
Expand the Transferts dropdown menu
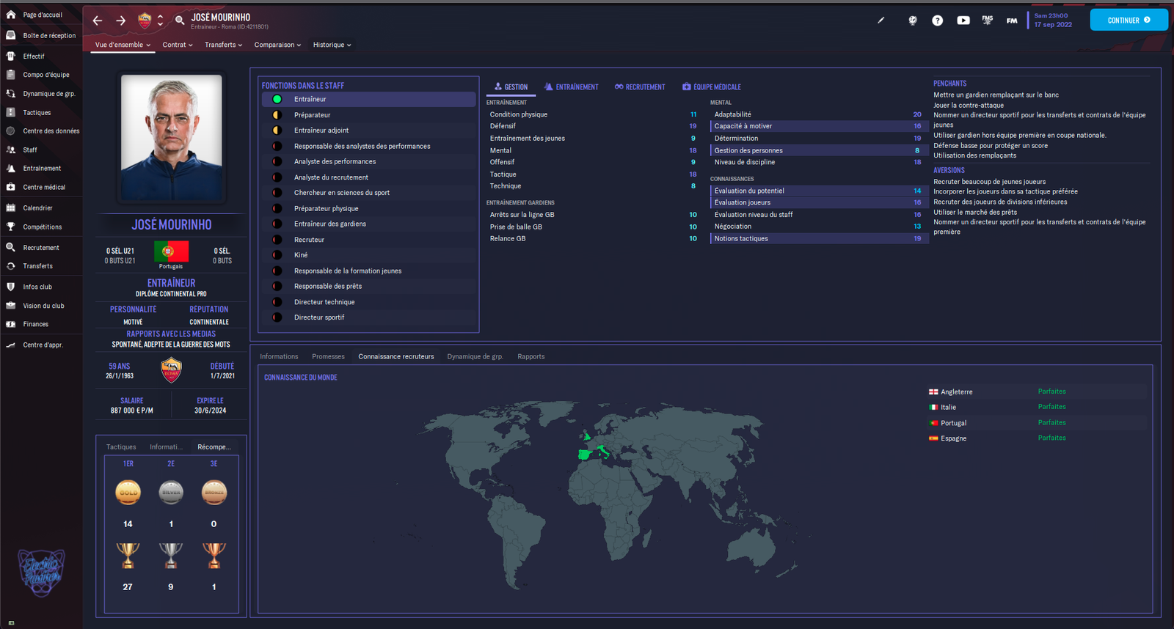point(223,45)
